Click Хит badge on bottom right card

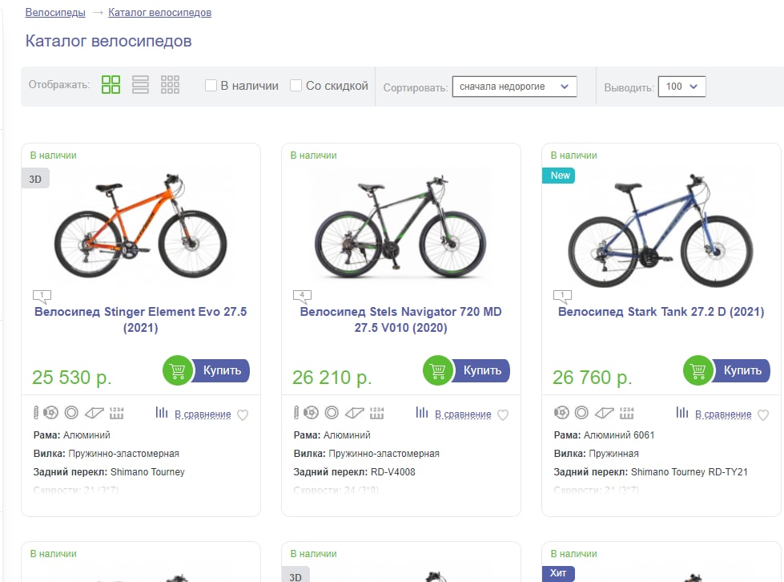point(558,573)
